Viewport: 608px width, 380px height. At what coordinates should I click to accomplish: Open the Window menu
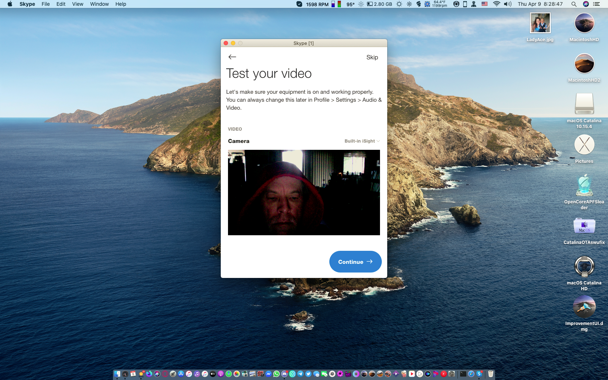pos(99,4)
